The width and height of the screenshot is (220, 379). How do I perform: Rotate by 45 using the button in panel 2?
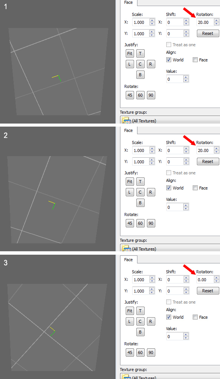pos(130,223)
